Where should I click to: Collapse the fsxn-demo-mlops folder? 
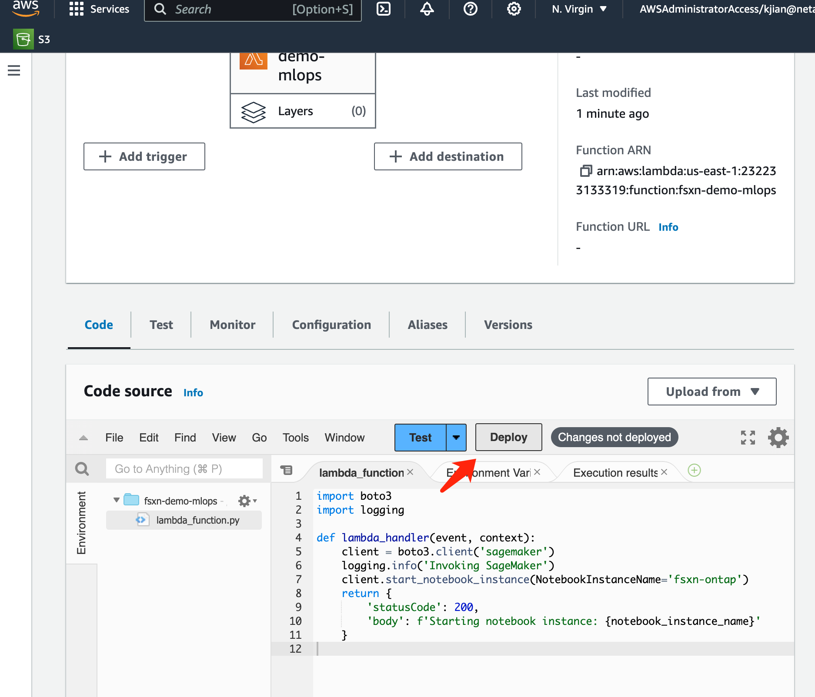click(x=116, y=501)
